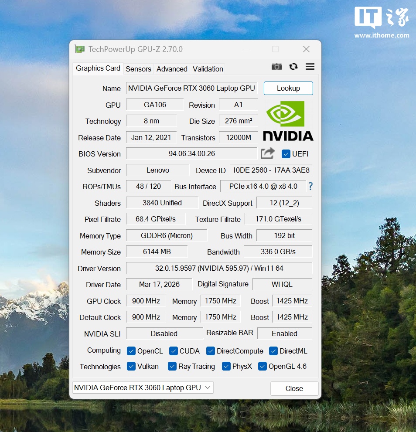Click the Texture Fillrate 171.0 GTexel/s
Viewport: 416px width, 432px height.
tap(278, 219)
